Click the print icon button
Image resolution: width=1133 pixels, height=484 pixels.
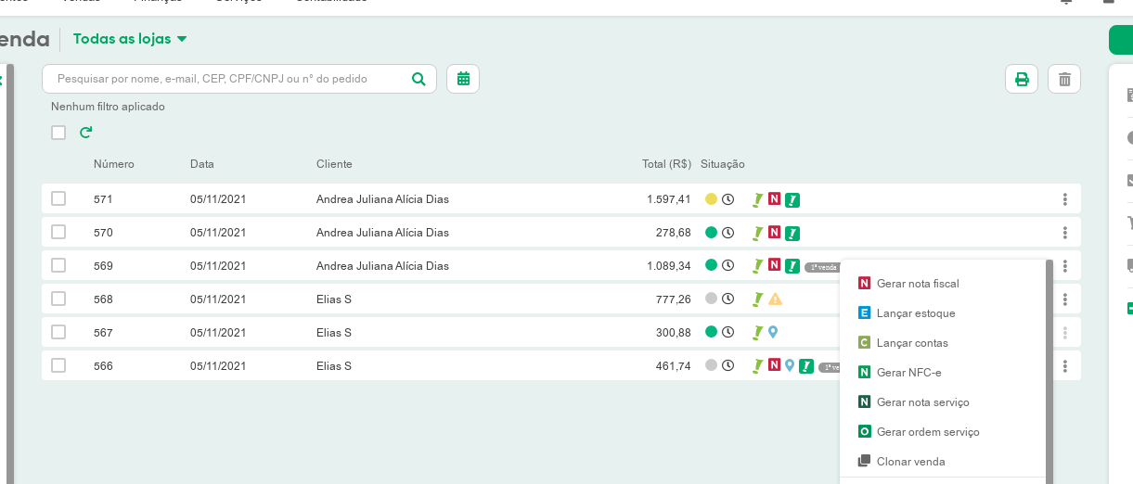(x=1022, y=79)
